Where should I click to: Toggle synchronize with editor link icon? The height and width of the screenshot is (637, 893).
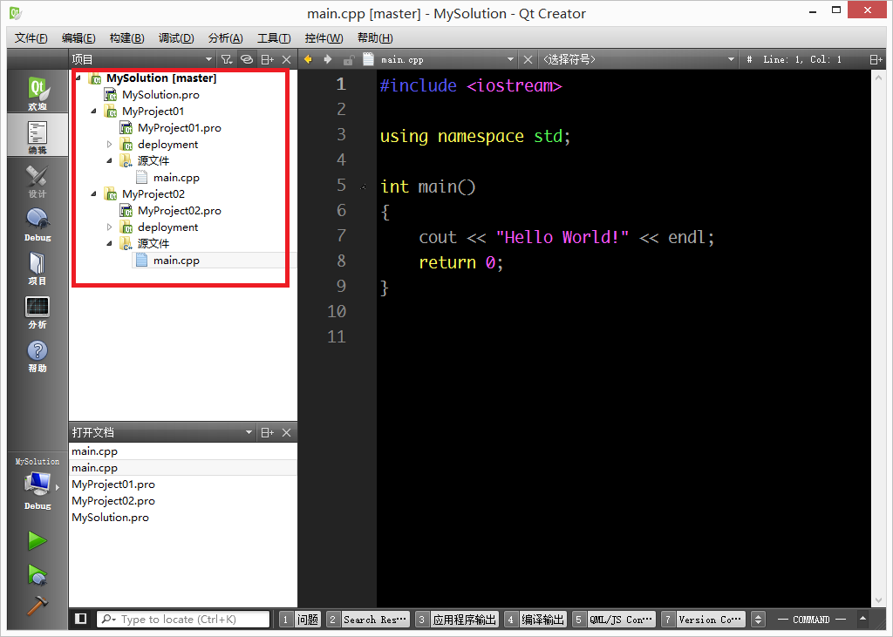pos(247,59)
